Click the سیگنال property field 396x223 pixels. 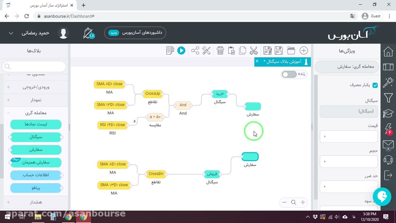pos(349,111)
